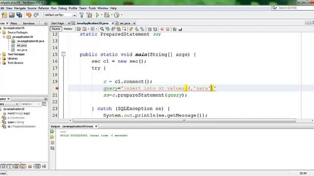Viewport: 314px width, 176px height.
Task: Shift line left editor icon
Action: click(149, 29)
